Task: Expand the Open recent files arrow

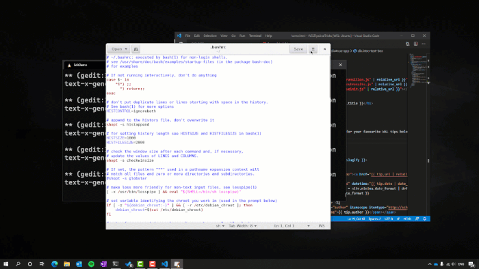Action: click(x=126, y=49)
